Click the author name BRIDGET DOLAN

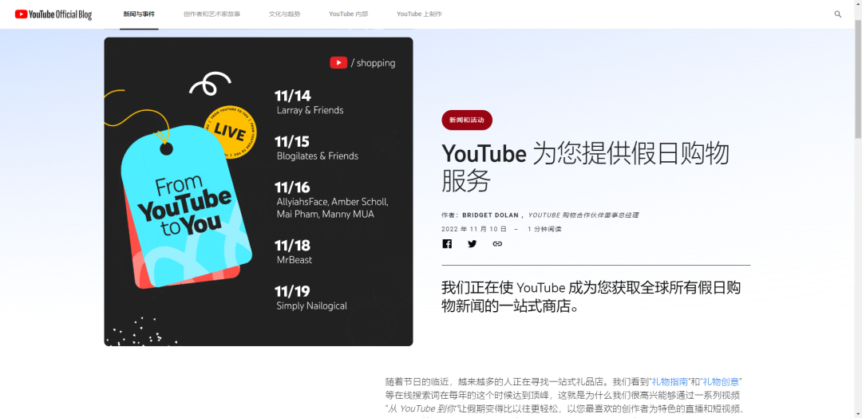point(491,215)
